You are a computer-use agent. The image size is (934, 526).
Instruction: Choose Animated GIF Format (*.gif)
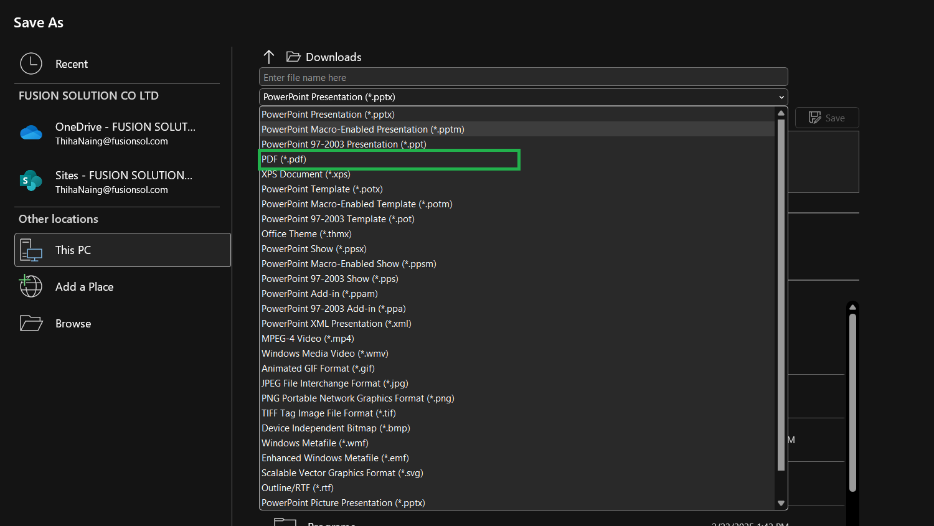click(517, 369)
